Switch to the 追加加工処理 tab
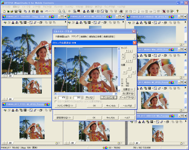Viewport: 189px width, 150px height. tap(95, 36)
